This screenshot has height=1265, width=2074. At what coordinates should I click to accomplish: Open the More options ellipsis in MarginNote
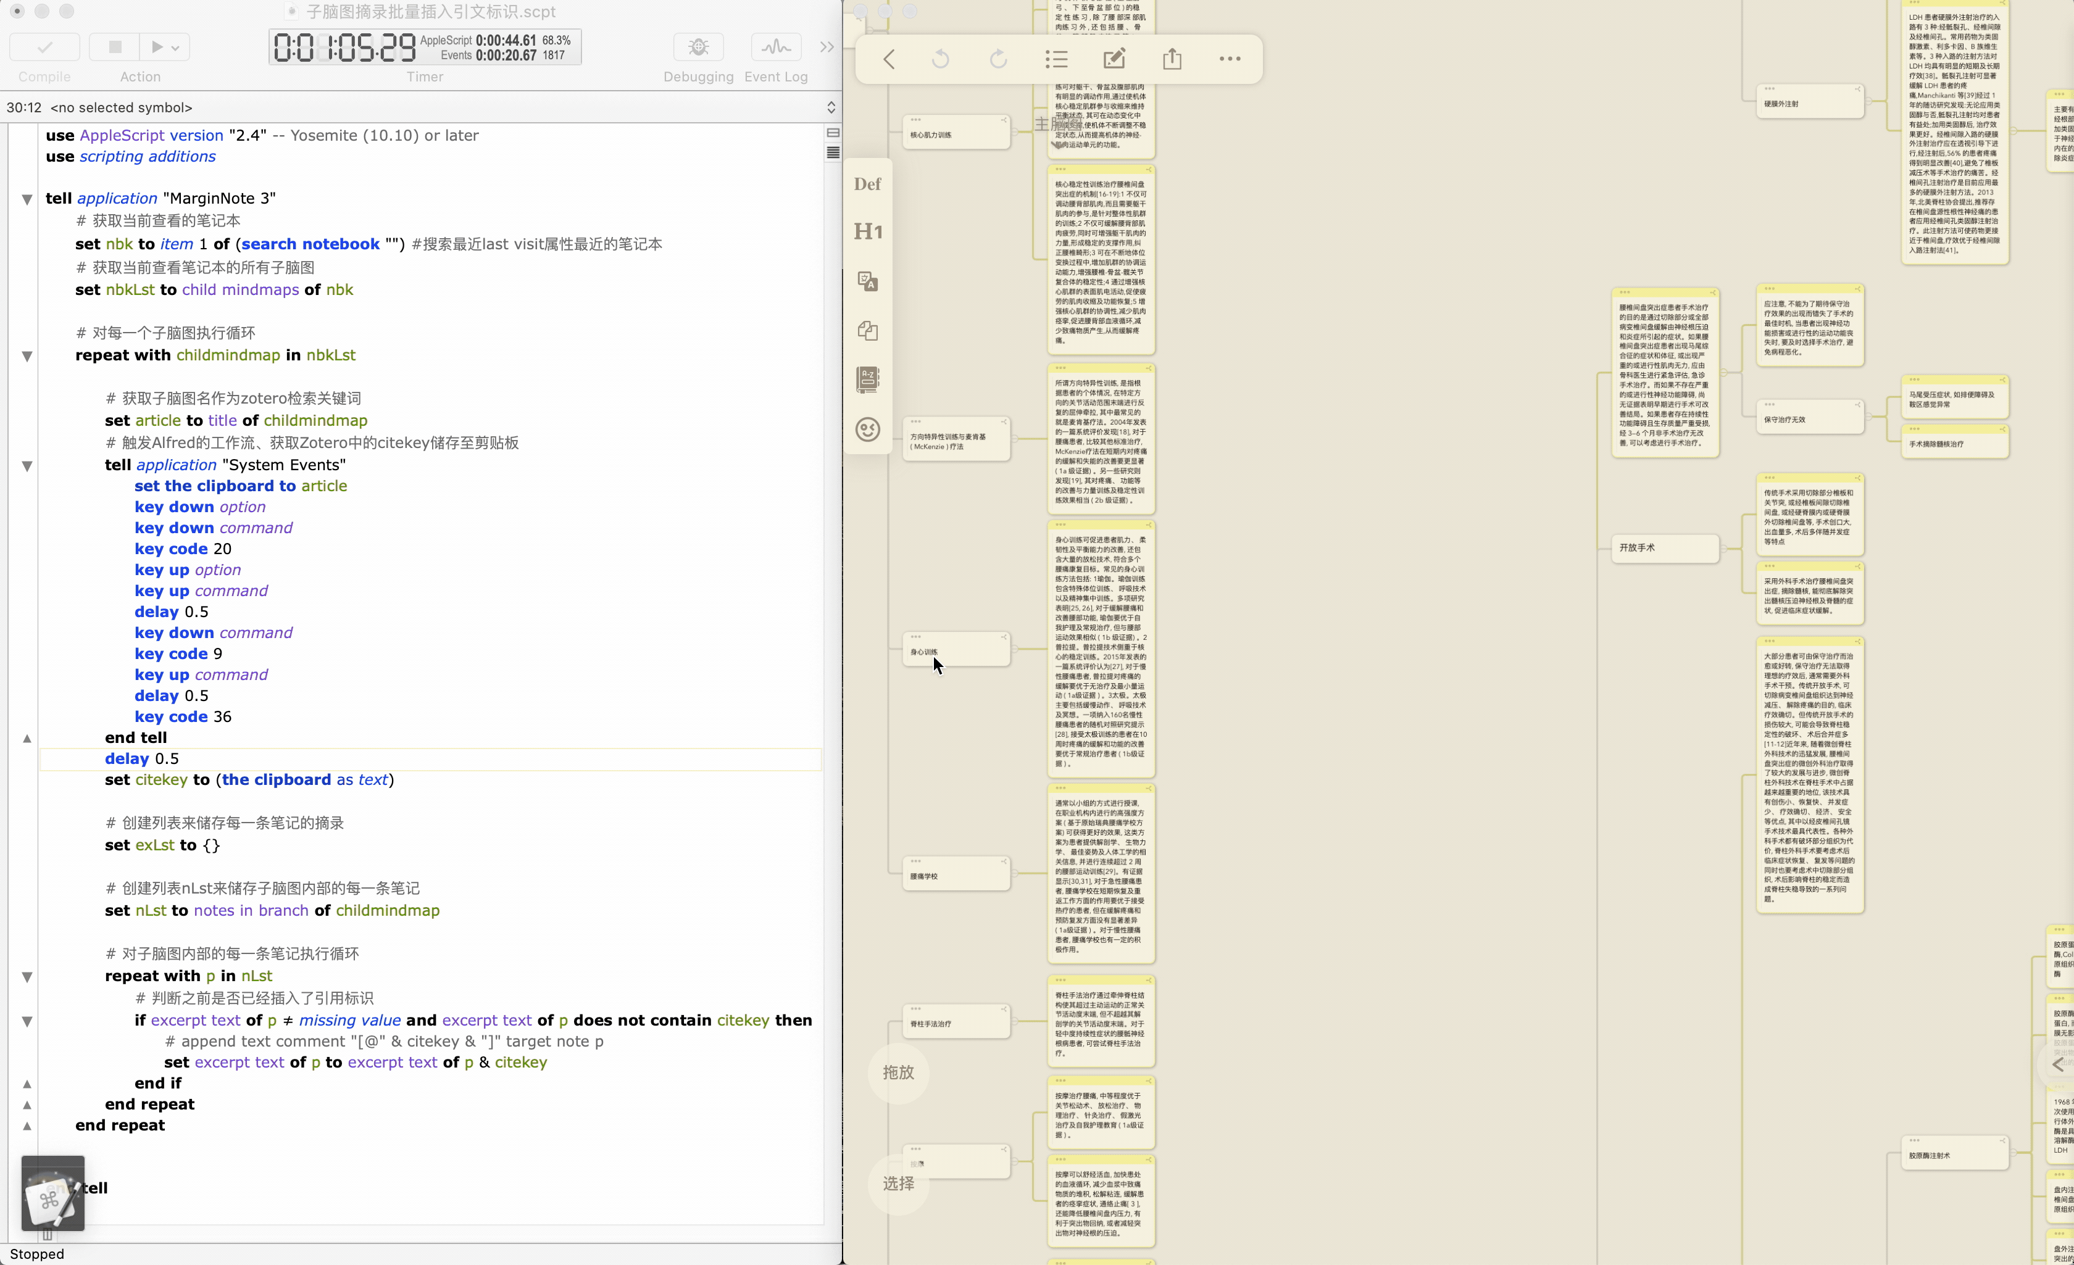pos(1230,59)
